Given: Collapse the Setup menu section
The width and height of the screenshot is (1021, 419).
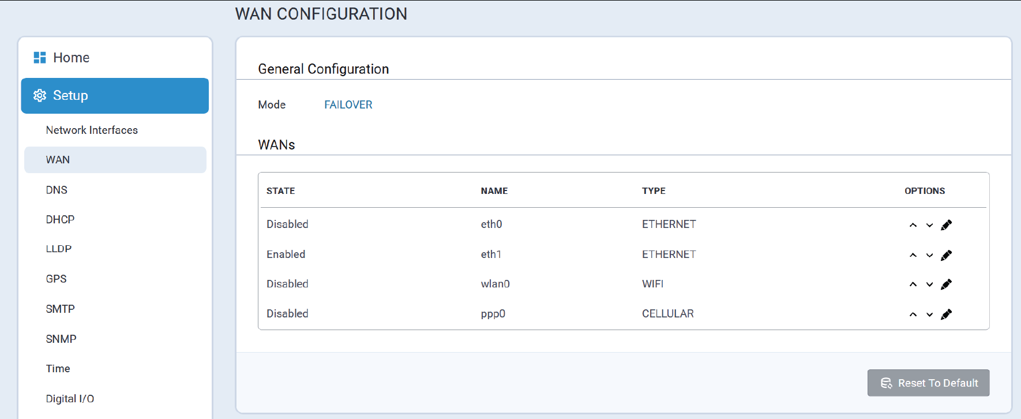Looking at the screenshot, I should [115, 96].
